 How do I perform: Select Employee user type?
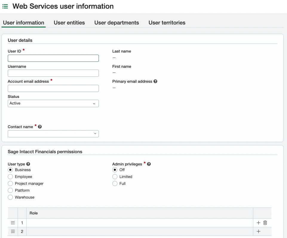click(10, 177)
